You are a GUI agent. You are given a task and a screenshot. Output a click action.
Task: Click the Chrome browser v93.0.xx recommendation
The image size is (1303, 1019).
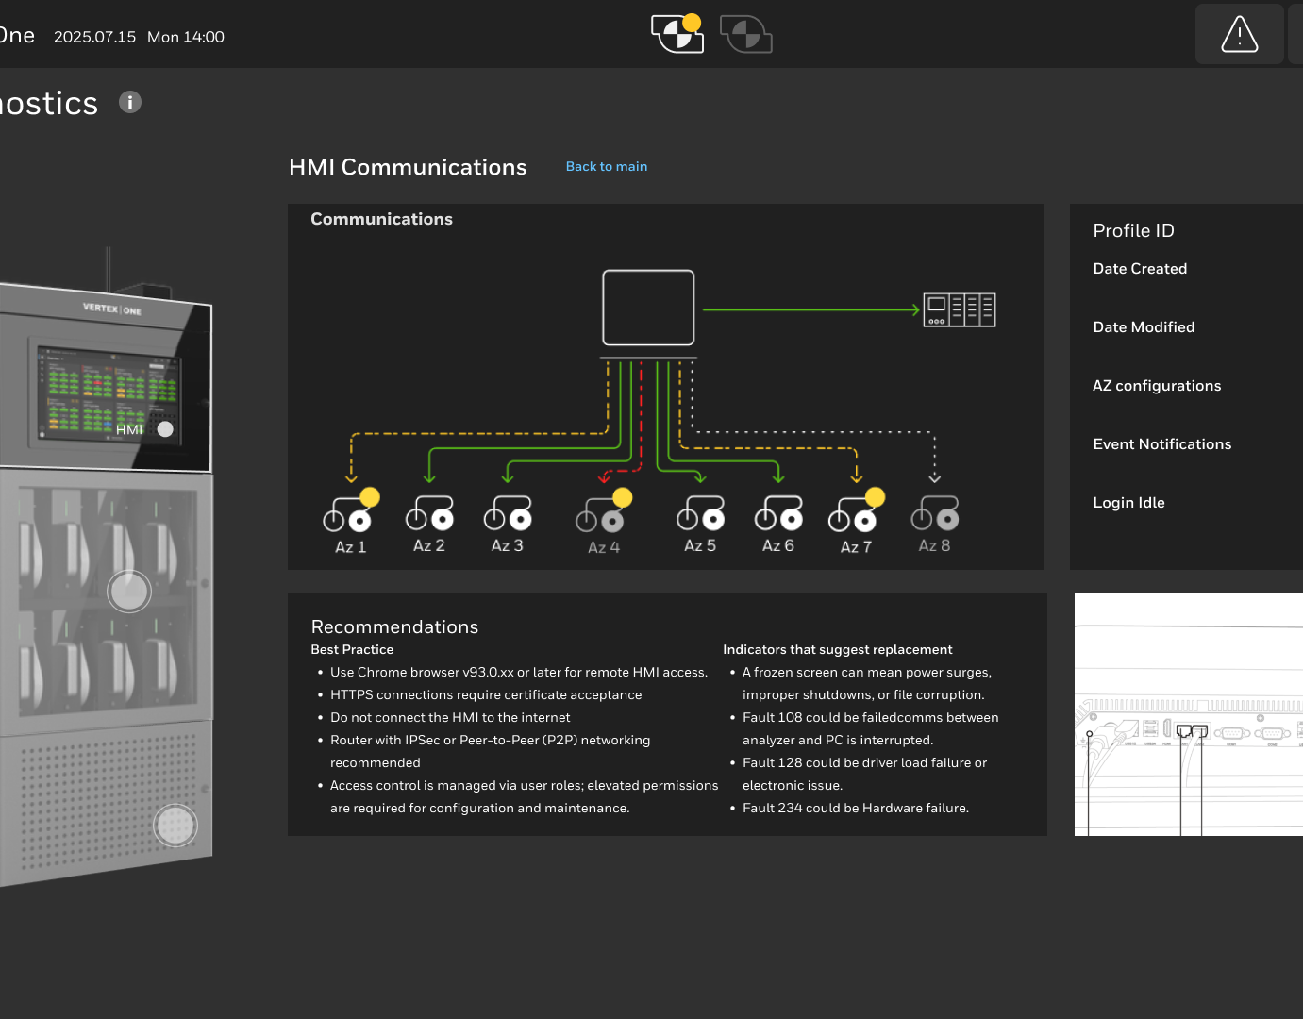519,673
